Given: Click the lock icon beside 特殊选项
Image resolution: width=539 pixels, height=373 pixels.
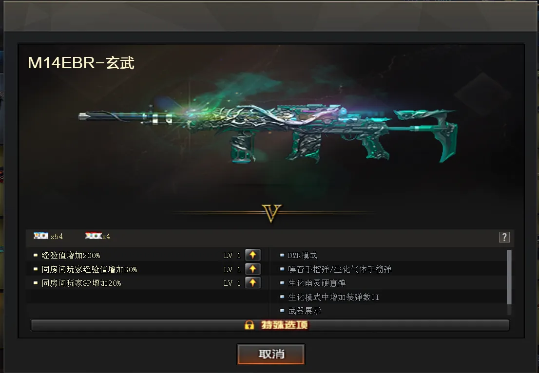Looking at the screenshot, I should [x=249, y=325].
